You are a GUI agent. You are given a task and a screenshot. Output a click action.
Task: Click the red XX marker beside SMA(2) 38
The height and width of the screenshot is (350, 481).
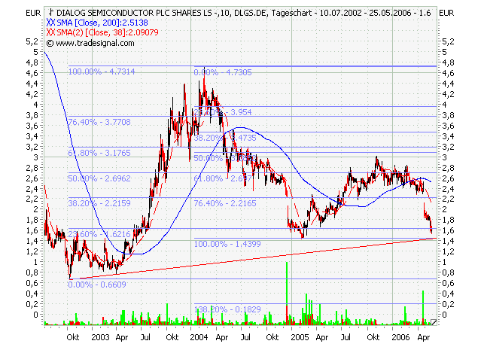[x=50, y=32]
